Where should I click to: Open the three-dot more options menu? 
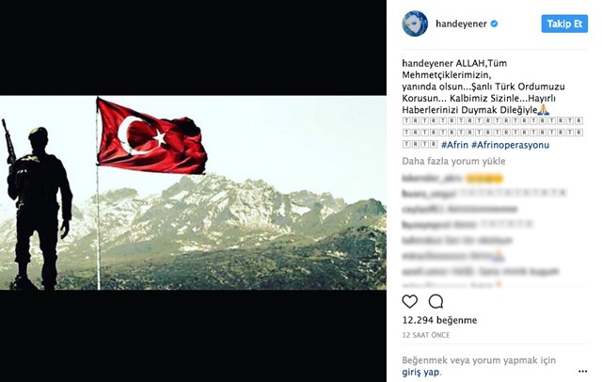[582, 372]
